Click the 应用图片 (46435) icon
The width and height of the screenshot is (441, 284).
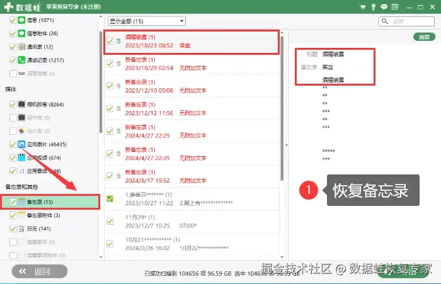[x=21, y=144]
